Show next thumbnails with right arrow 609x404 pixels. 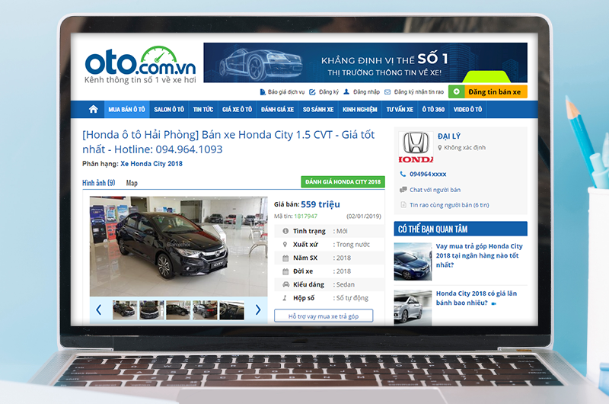258,310
